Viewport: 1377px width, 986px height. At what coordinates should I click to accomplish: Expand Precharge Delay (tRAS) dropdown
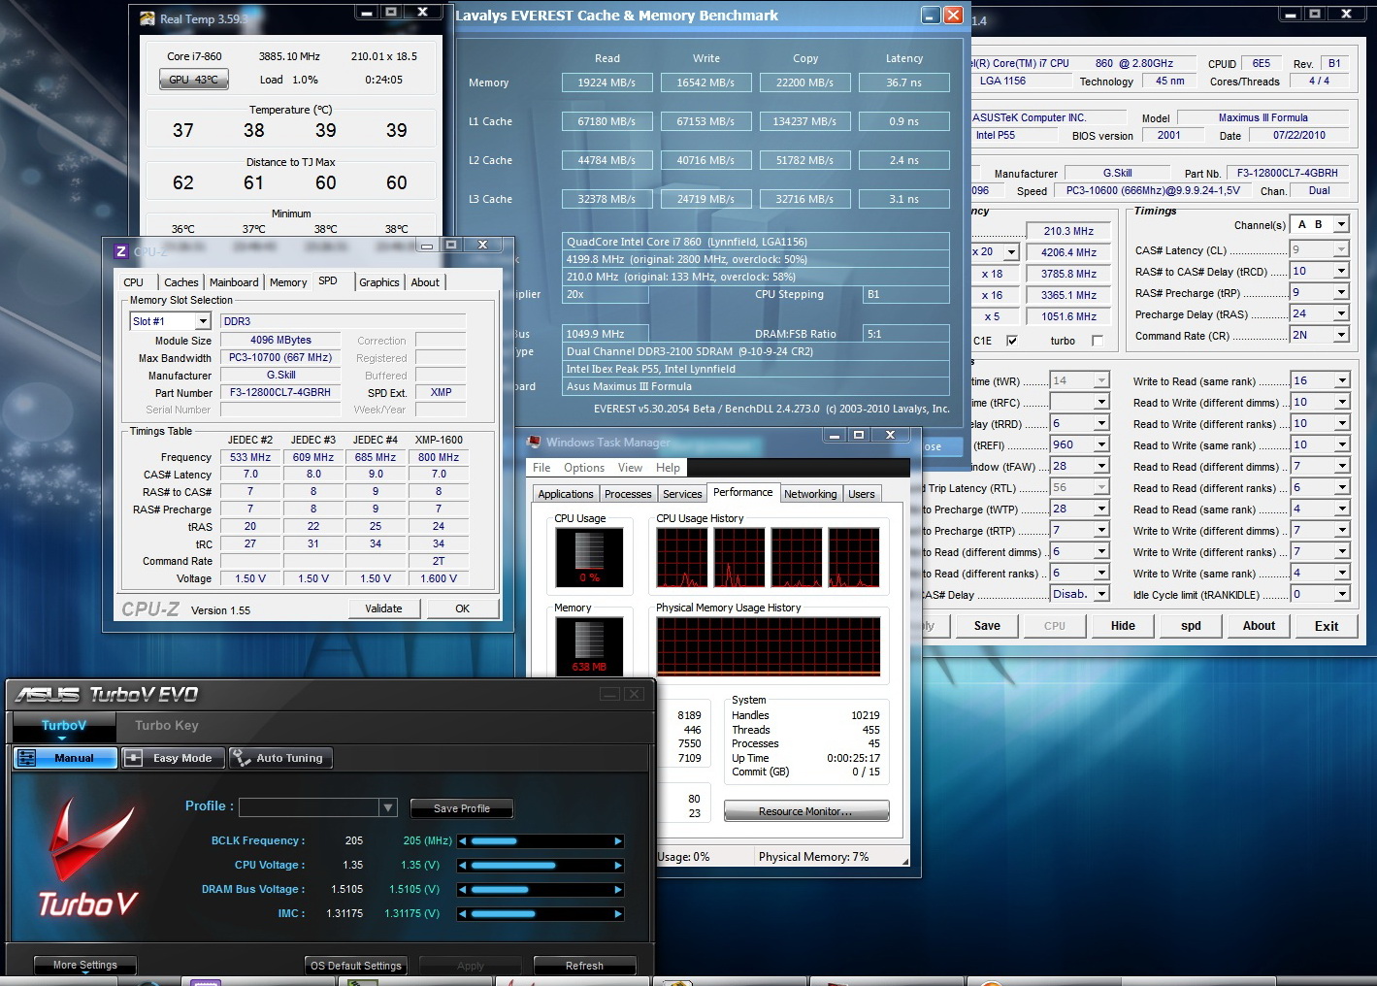pos(1341,313)
